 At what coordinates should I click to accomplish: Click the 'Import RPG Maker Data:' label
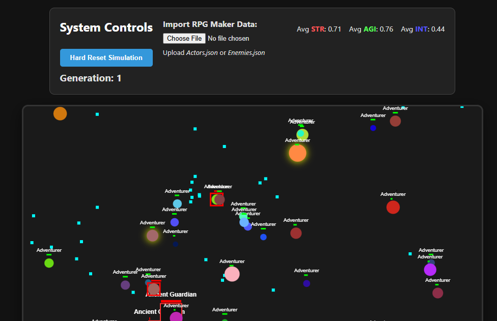point(210,24)
